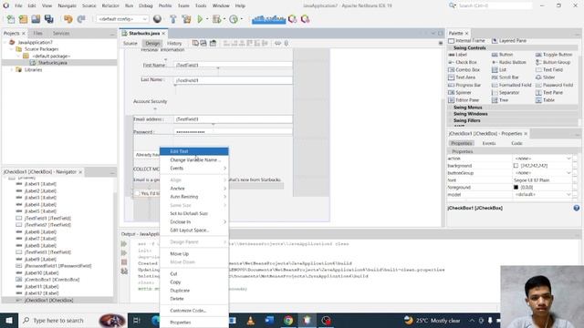Viewport: 584px width, 328px height.
Task: Open the model property dropdown
Action: point(568,194)
